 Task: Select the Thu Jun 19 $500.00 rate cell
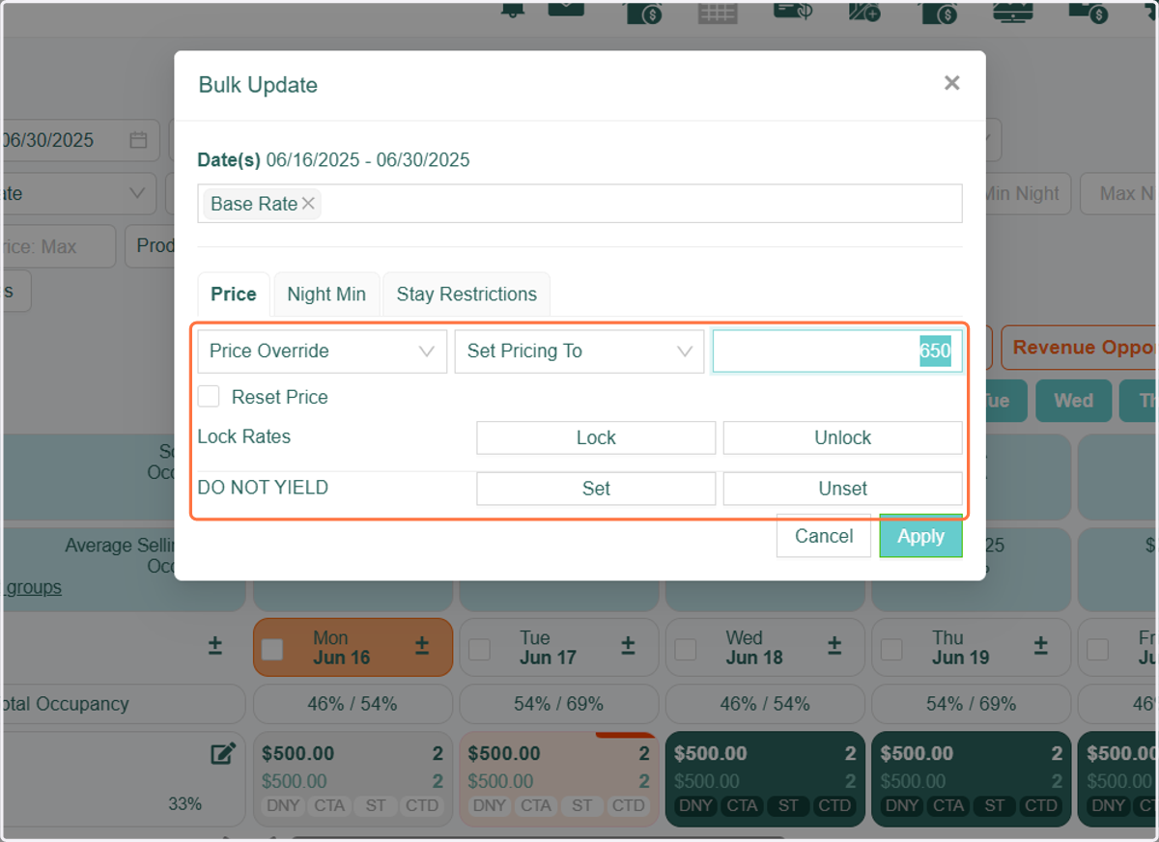972,779
